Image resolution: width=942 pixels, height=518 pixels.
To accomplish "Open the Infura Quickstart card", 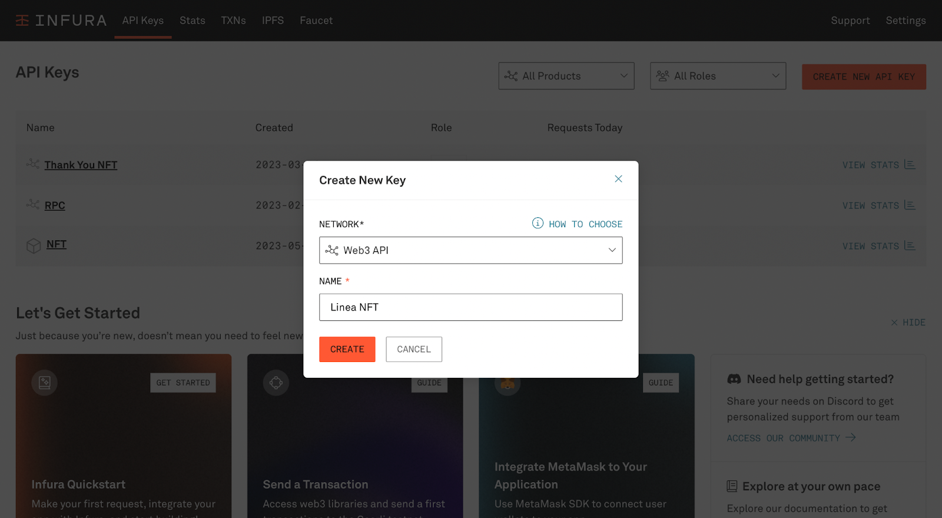I will 124,436.
